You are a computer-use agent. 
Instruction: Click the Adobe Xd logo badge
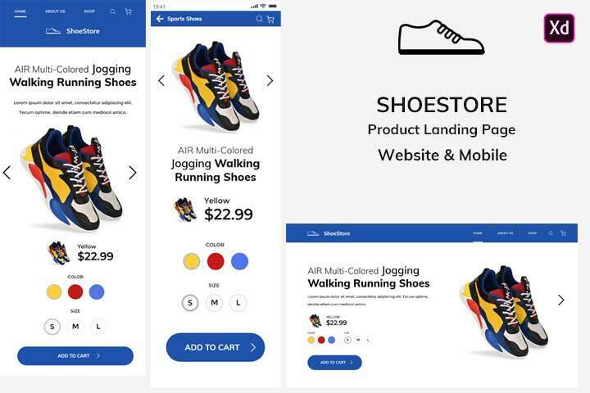click(x=559, y=28)
